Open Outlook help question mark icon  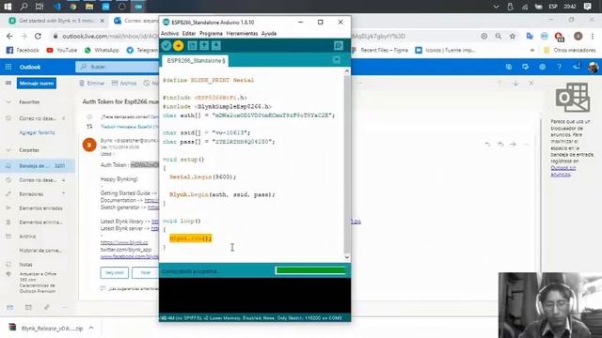[x=559, y=67]
